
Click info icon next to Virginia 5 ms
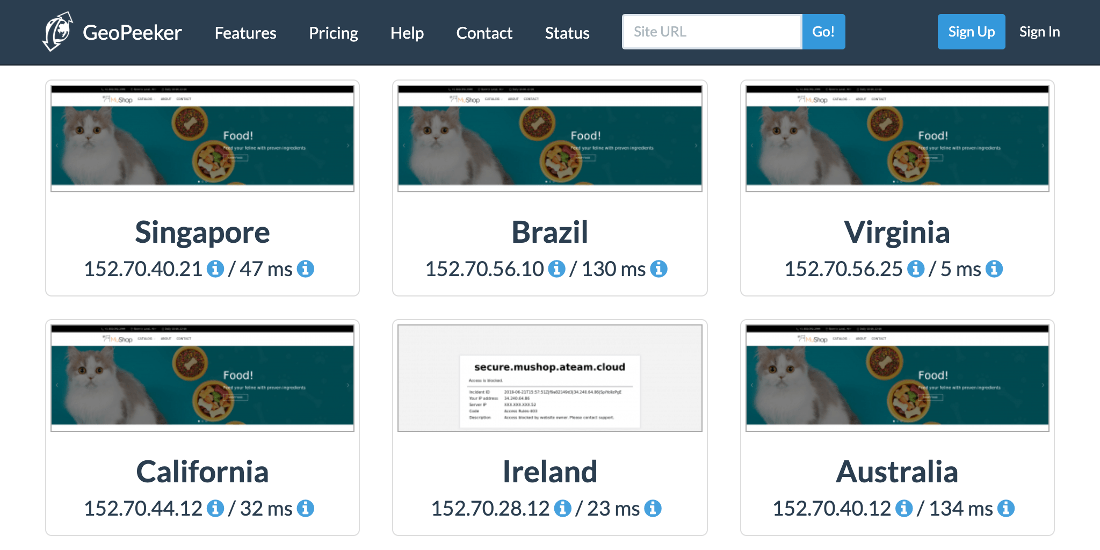coord(994,269)
